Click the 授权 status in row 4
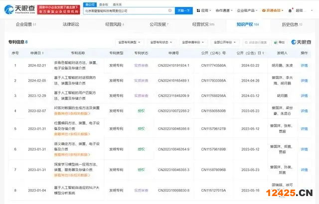319x204 pixels. click(x=141, y=111)
